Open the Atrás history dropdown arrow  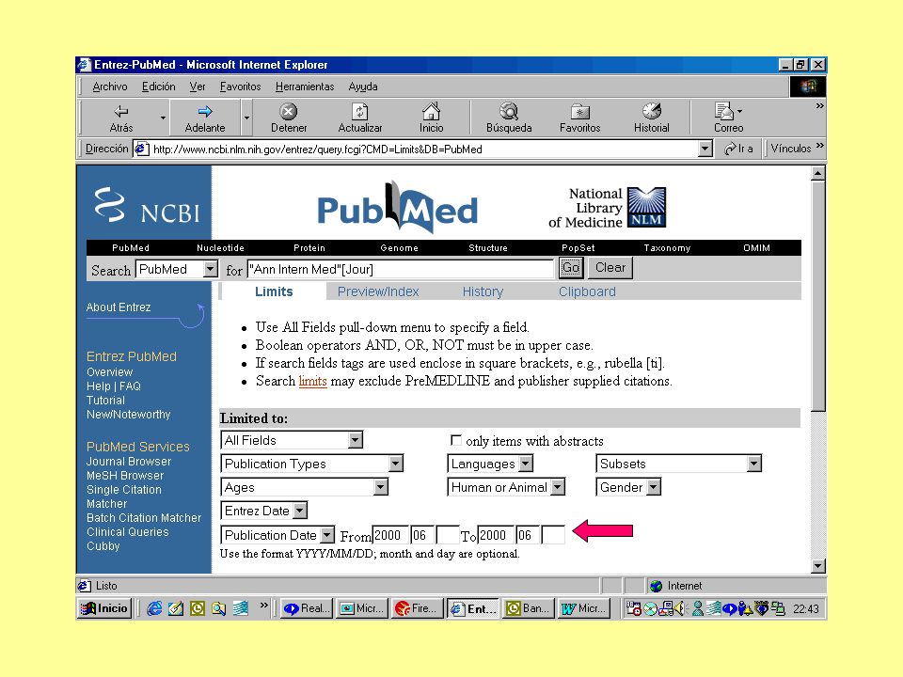(x=163, y=118)
